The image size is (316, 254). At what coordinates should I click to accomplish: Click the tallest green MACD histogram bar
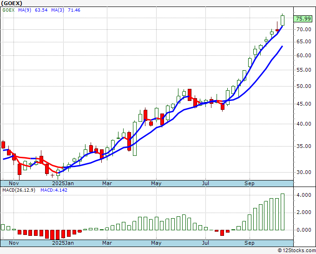(283, 212)
